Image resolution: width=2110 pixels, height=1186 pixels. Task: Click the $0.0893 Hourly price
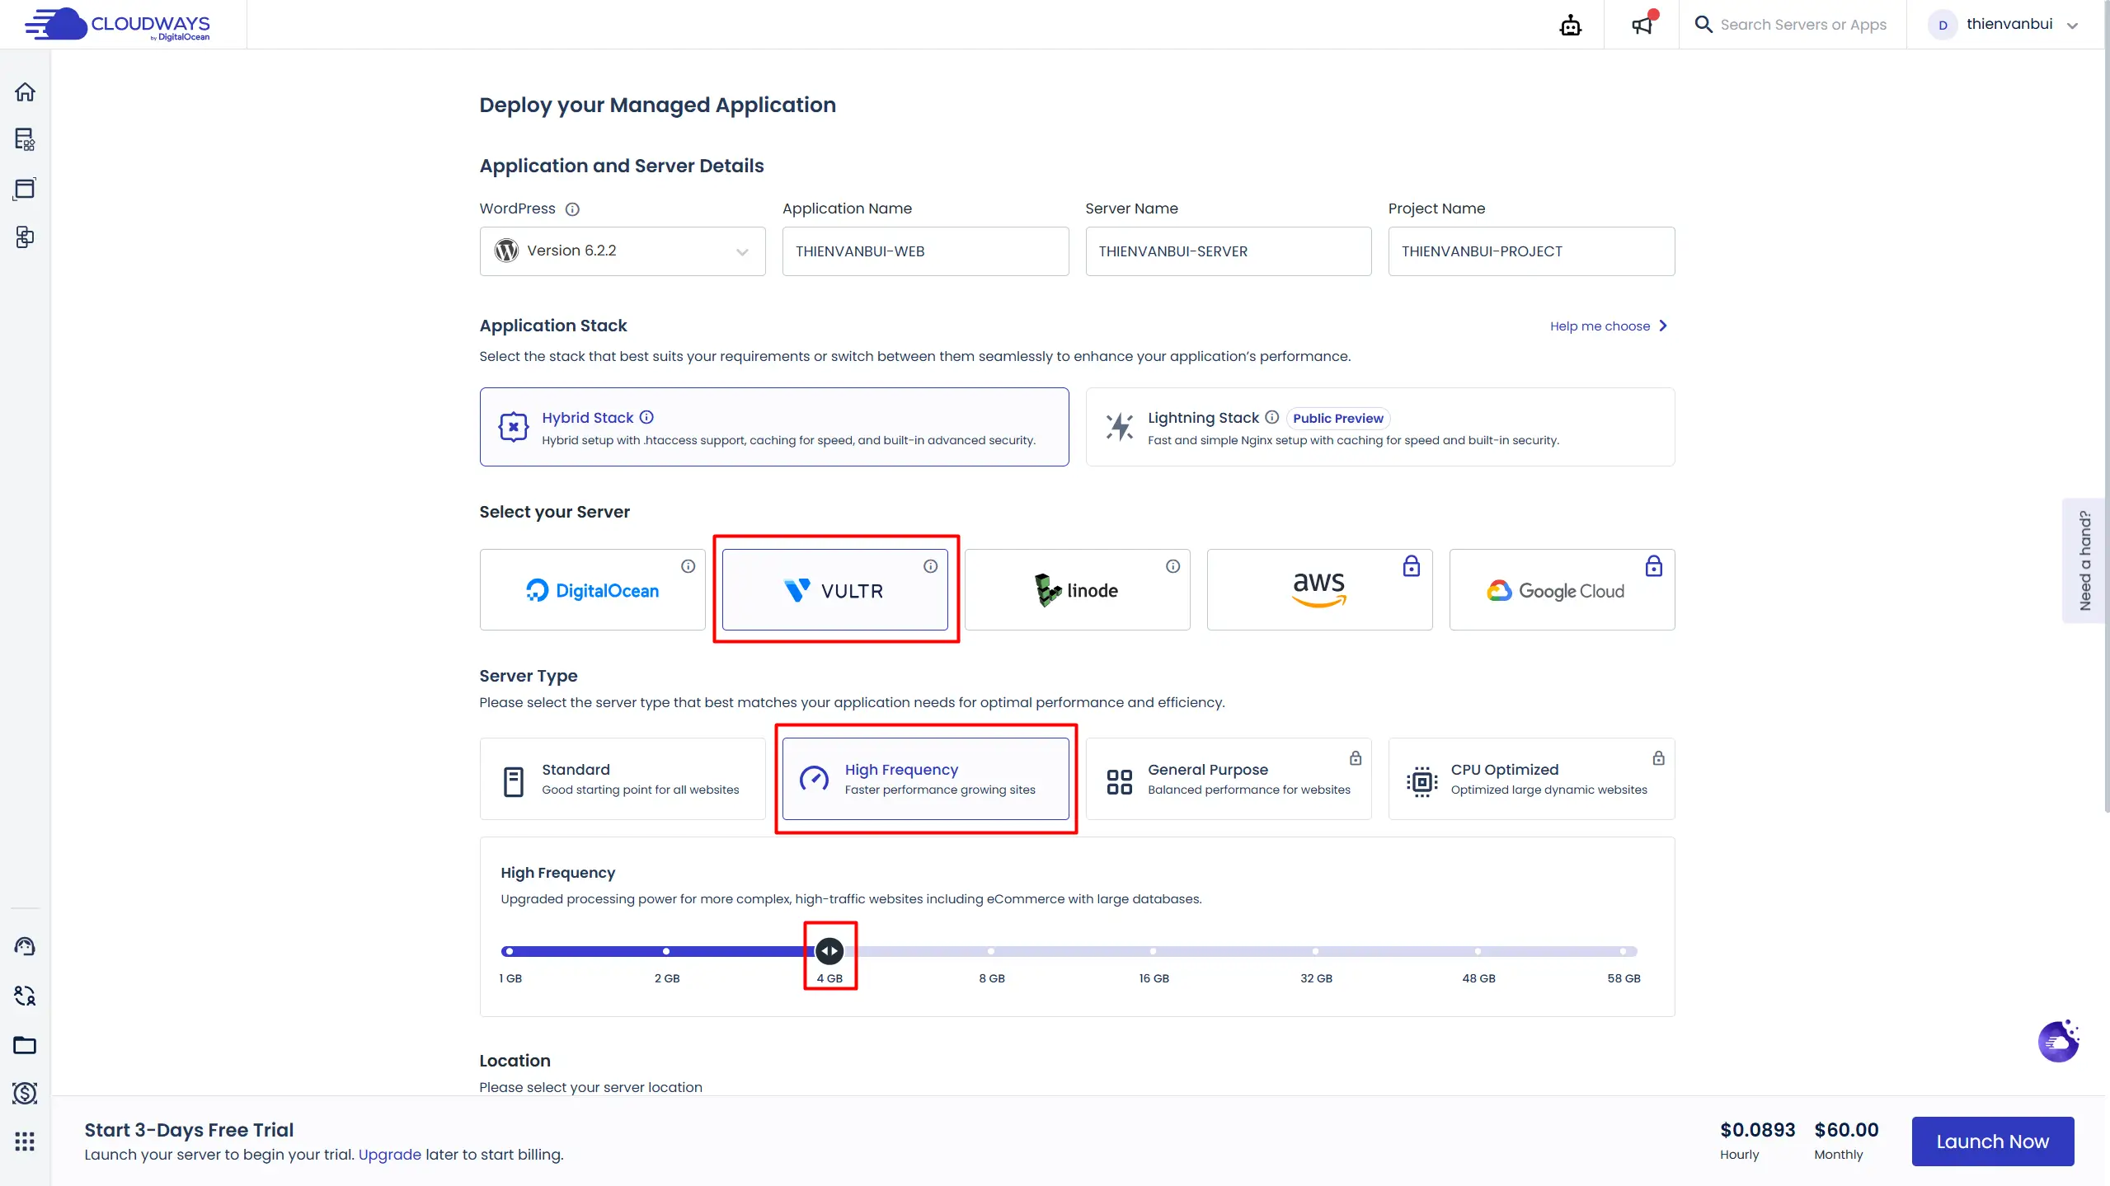(1757, 1141)
